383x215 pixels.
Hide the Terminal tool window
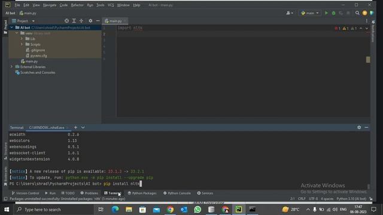pos(366,127)
